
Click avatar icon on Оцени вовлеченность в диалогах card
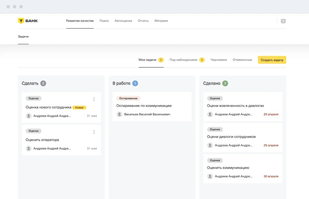[210, 114]
